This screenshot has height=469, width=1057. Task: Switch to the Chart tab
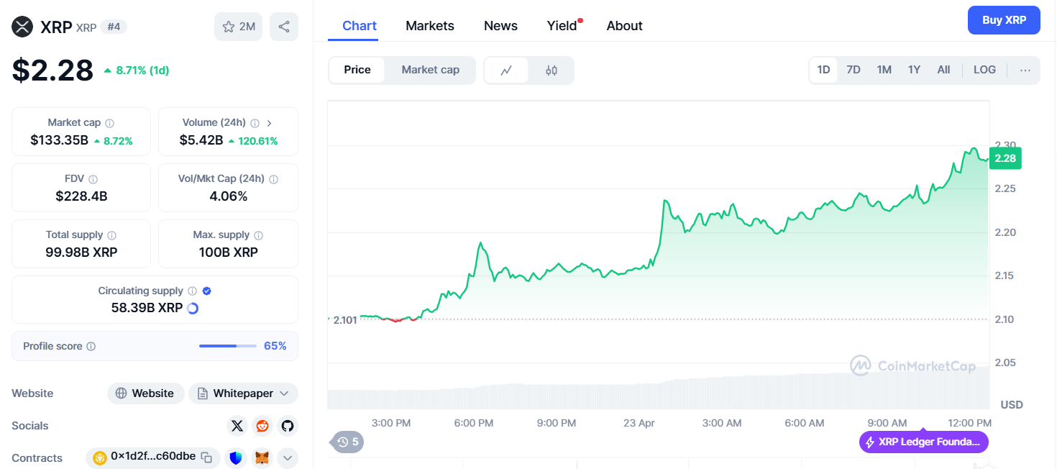[360, 26]
